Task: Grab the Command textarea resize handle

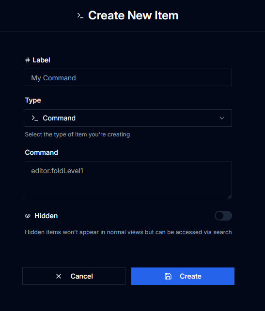Action: 230,197
